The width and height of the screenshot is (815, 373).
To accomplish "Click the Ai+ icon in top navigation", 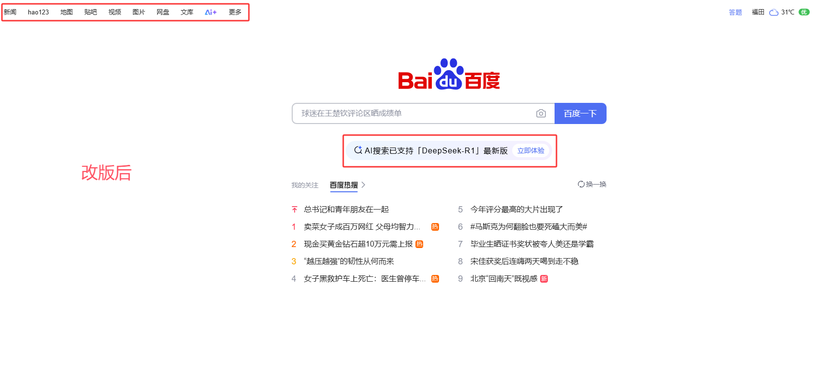I will coord(211,12).
